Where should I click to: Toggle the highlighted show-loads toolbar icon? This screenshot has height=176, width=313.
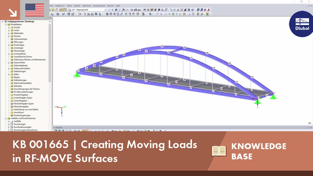(x=152, y=9)
